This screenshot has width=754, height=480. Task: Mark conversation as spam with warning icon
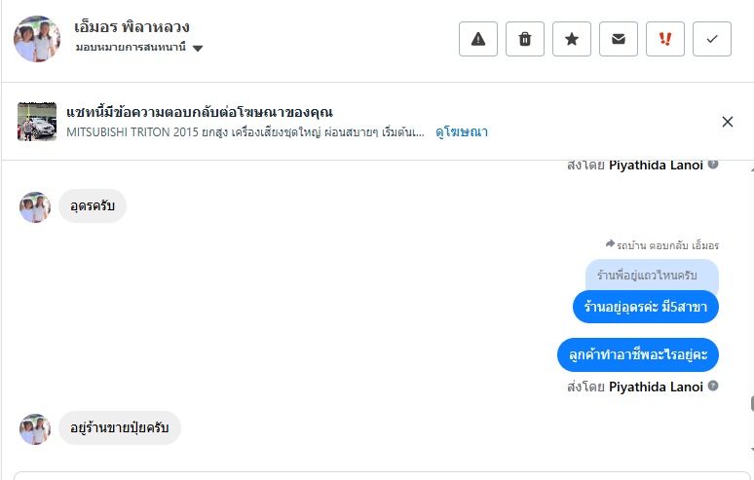point(478,39)
